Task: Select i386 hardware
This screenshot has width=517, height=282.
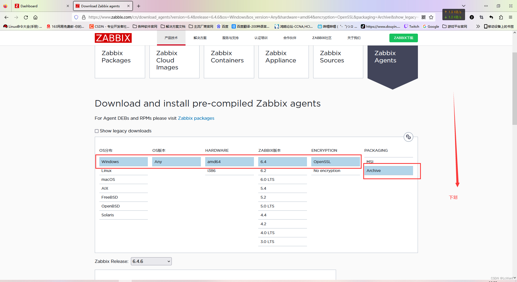Action: coord(229,171)
